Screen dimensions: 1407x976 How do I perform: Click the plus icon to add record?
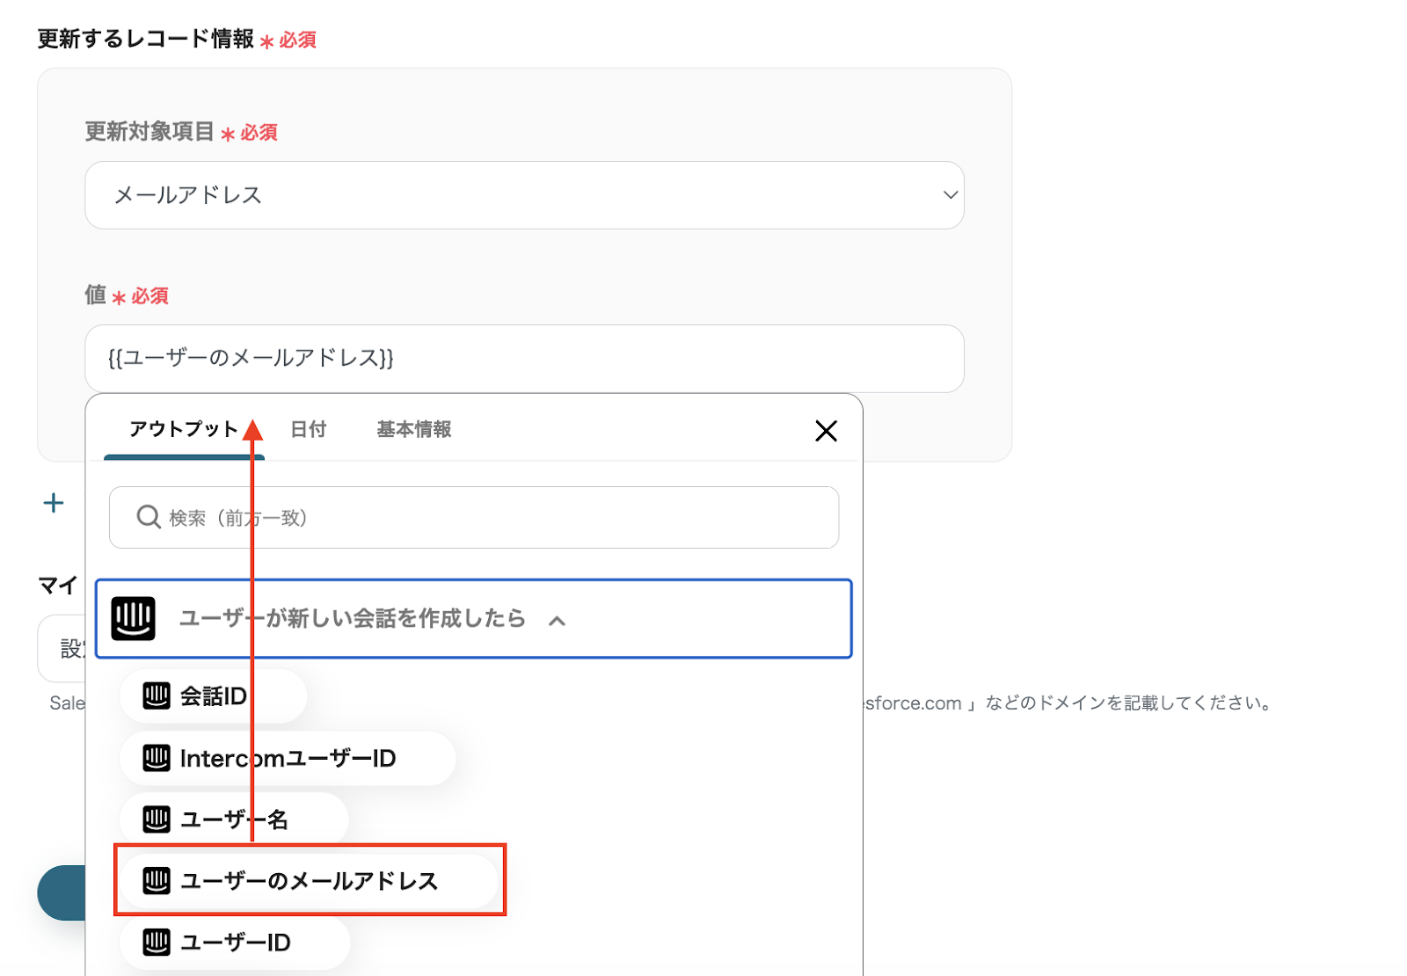click(x=54, y=503)
